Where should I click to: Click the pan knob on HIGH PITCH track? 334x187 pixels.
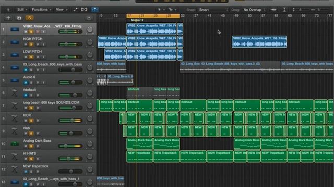pos(90,42)
